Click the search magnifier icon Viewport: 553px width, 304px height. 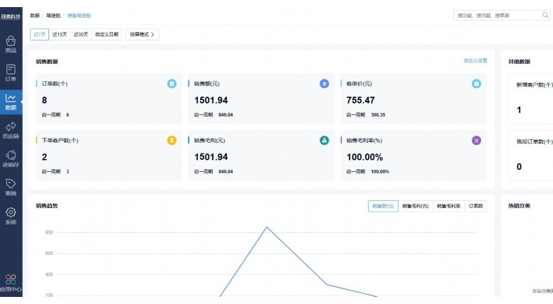click(x=545, y=15)
